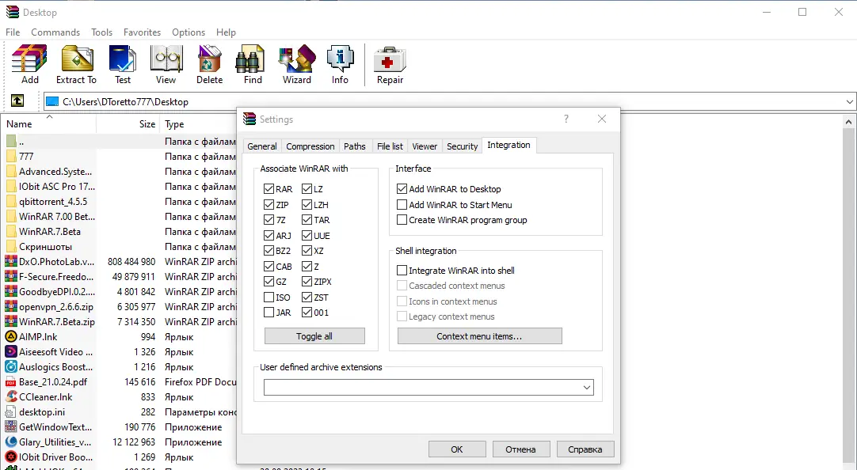The image size is (857, 470).
Task: Open the Favorites menu
Action: coord(142,32)
